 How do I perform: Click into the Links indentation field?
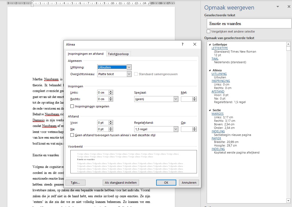coord(103,93)
